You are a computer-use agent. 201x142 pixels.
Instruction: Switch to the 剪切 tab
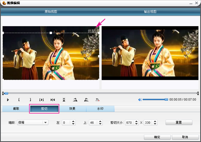coord(44,108)
